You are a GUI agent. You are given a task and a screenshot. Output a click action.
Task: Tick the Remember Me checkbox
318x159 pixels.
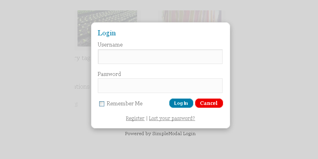(x=102, y=104)
